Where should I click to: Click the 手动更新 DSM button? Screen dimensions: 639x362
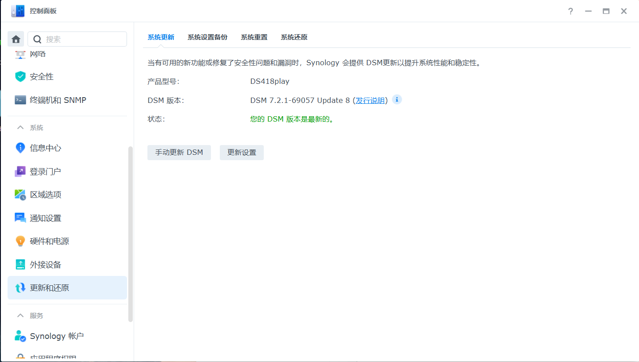pos(179,153)
